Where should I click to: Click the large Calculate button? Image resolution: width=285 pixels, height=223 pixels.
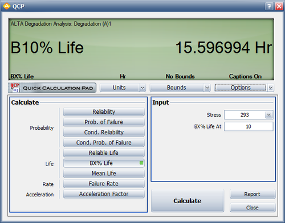coord(188,201)
